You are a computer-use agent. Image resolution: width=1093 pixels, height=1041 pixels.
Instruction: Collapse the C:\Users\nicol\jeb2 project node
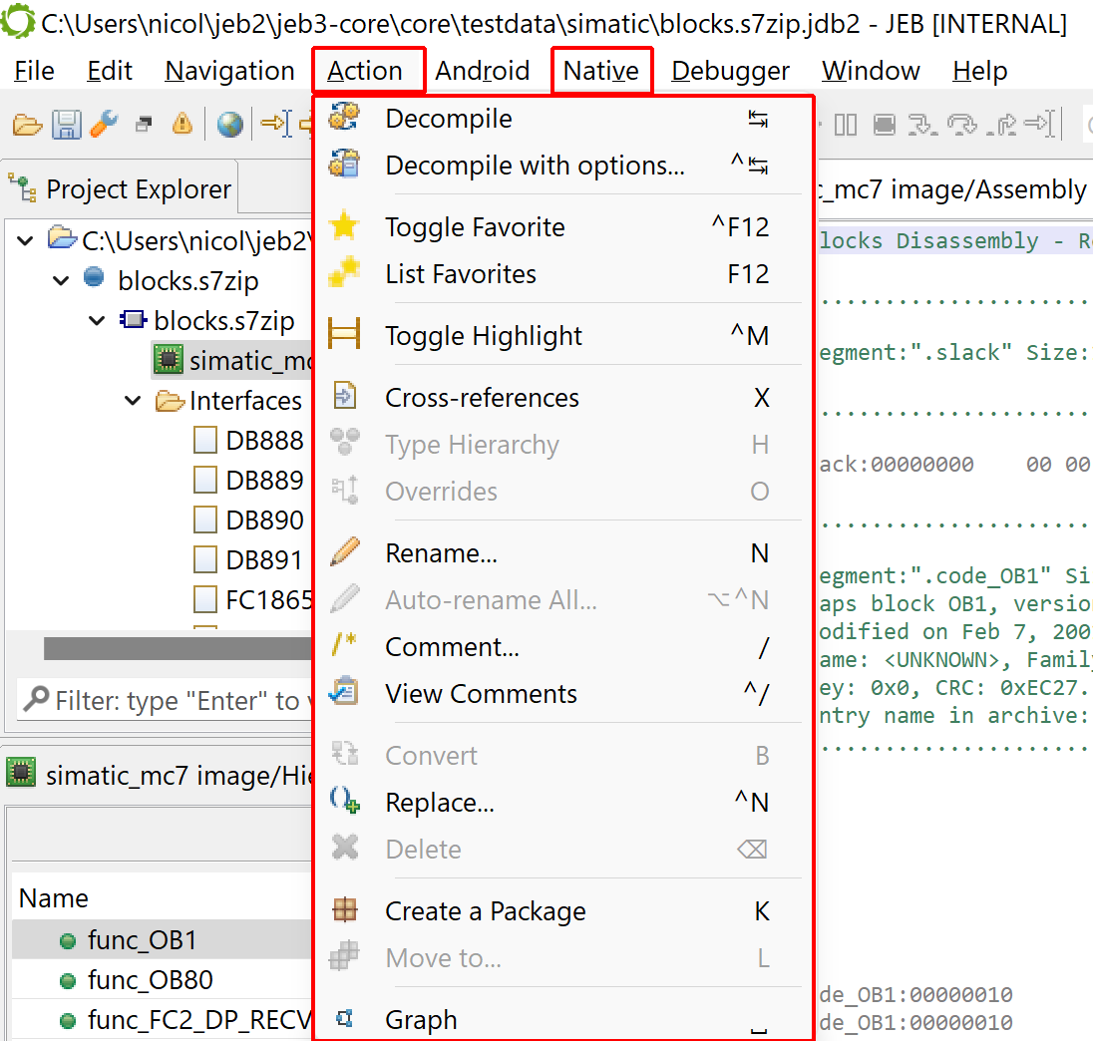click(26, 241)
